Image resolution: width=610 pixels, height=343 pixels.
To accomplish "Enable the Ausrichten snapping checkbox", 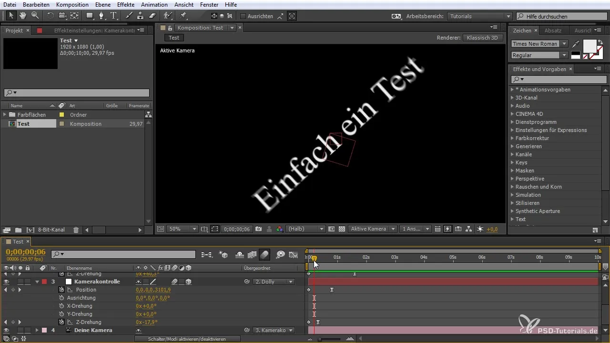I will [243, 16].
